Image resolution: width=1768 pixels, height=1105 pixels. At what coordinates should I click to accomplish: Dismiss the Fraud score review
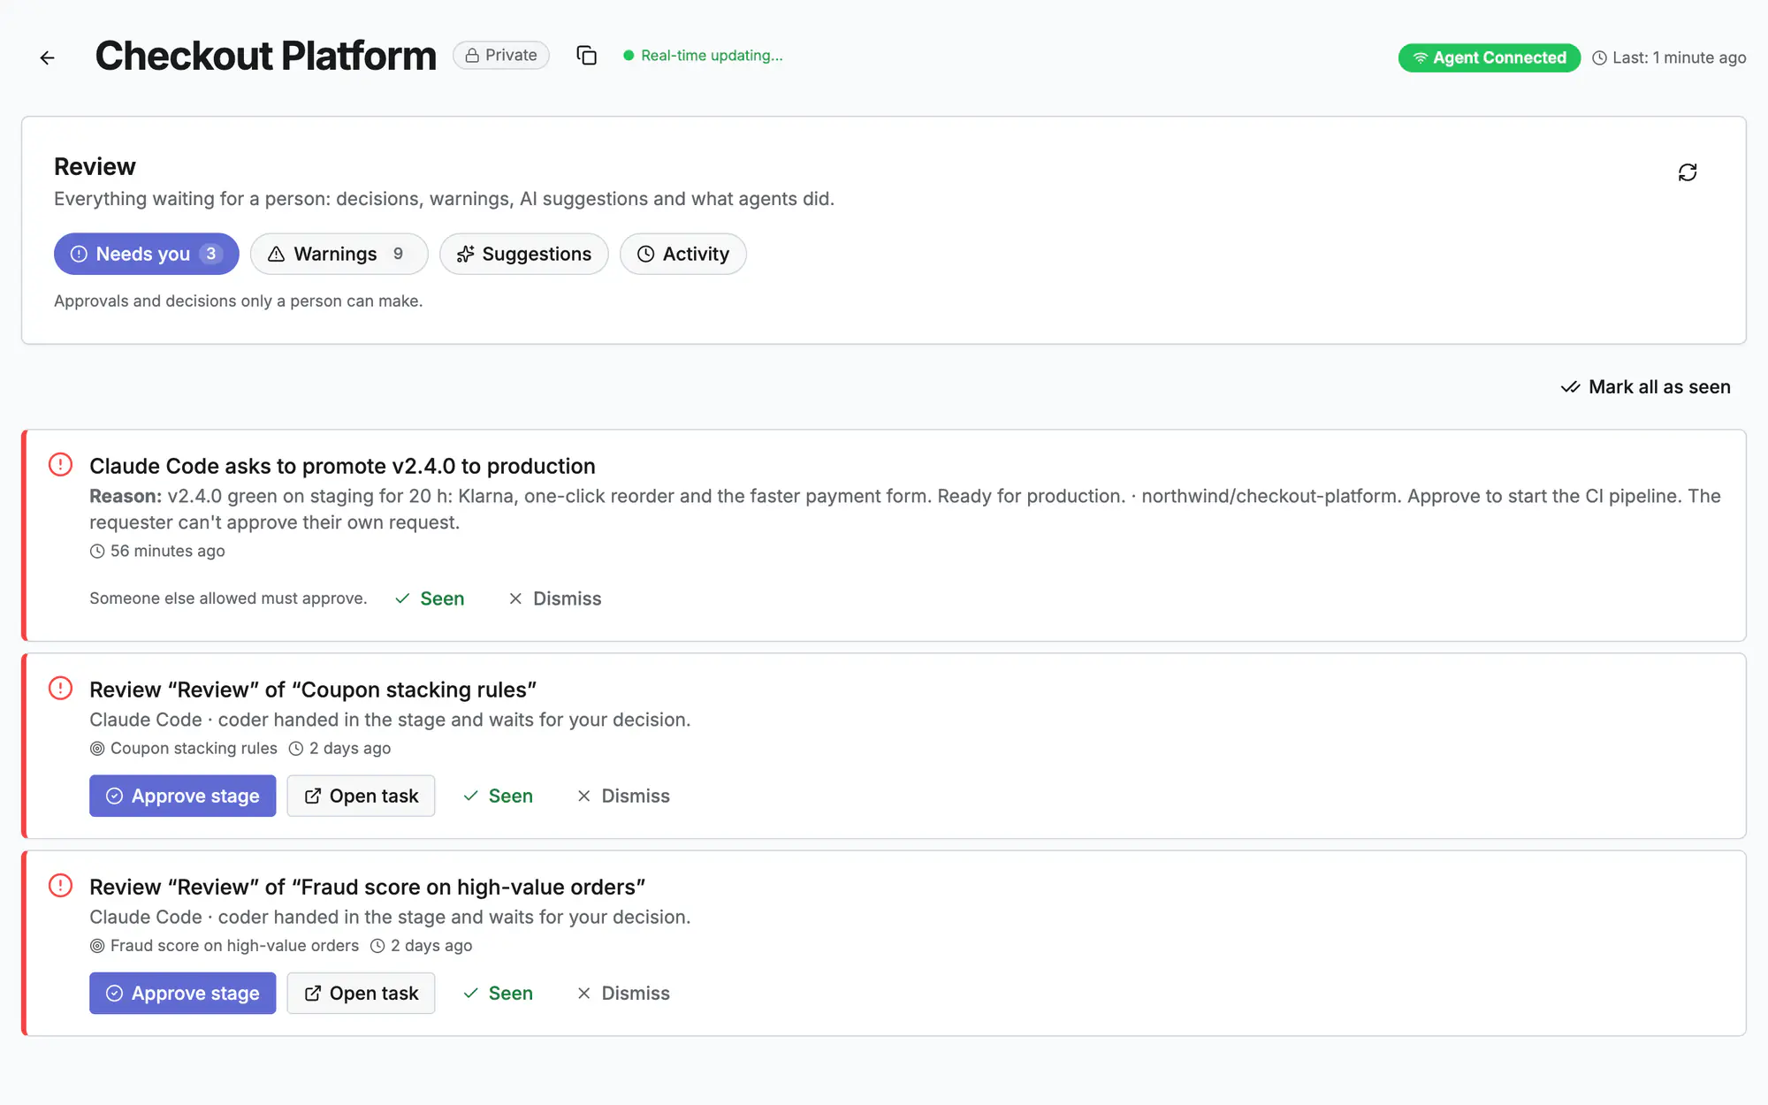pyautogui.click(x=623, y=993)
